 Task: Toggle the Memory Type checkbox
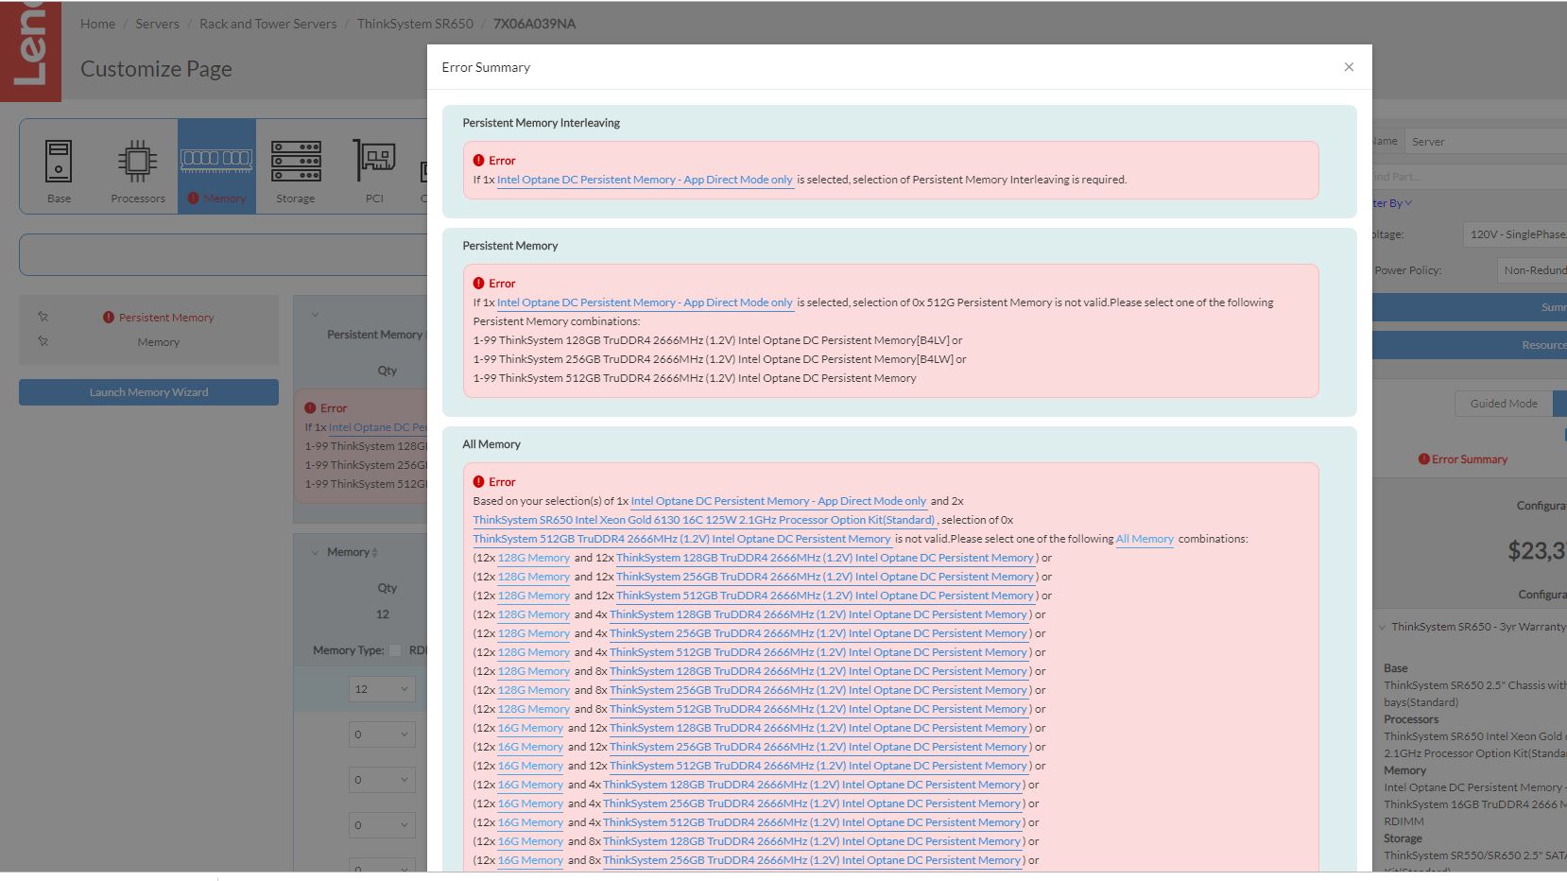point(395,650)
